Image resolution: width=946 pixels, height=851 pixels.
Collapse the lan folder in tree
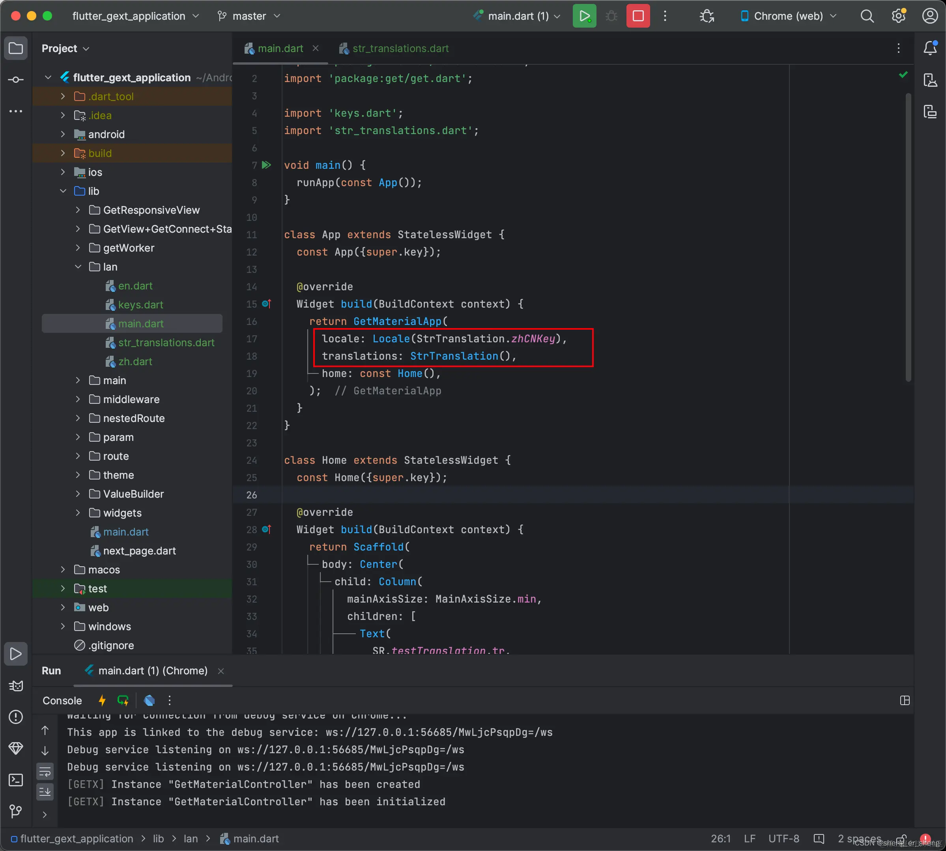coord(78,267)
